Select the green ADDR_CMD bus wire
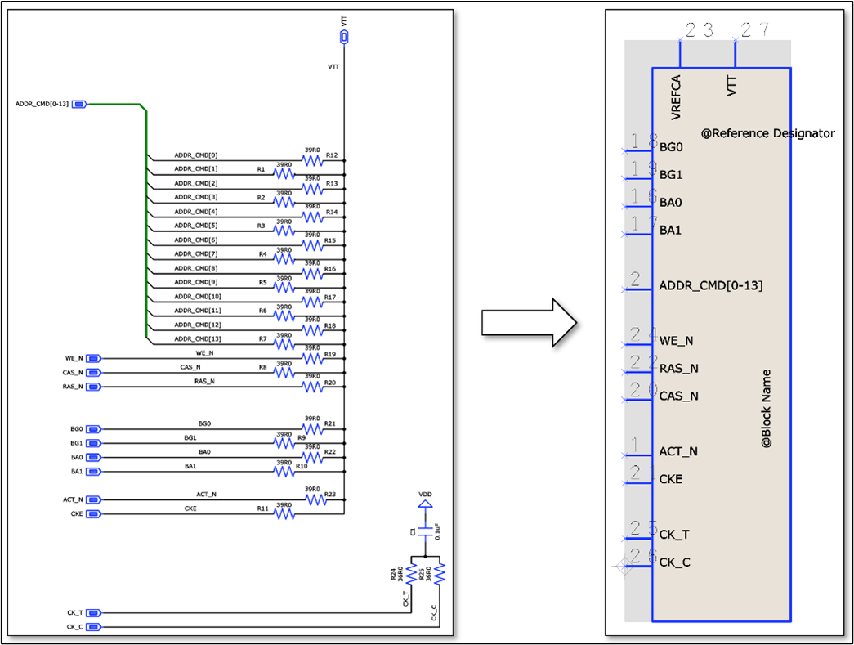The height and width of the screenshot is (645, 854). [x=146, y=221]
